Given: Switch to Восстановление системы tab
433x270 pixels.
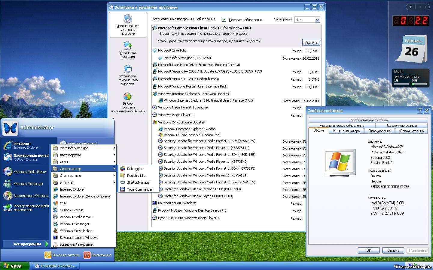Looking at the screenshot, I should 368,120.
